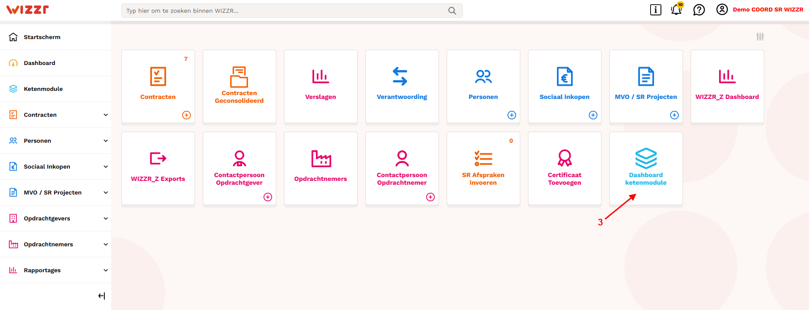Viewport: 809px width, 310px height.
Task: Open the WIZZR_Z Exports tile
Action: click(158, 169)
